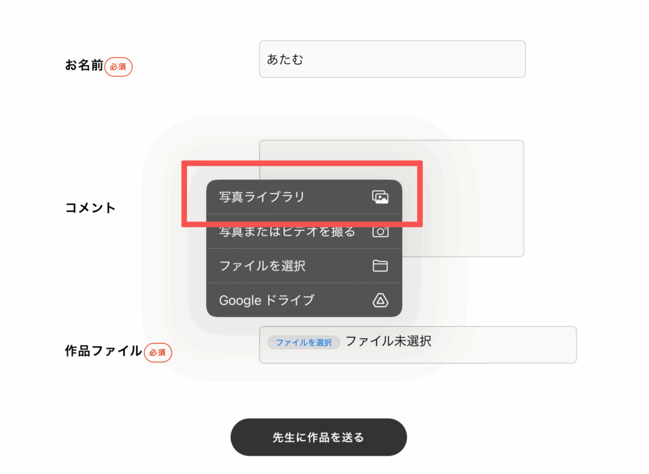Click empty right side of file upload field
Viewport: 649px width, 474px height.
507,345
